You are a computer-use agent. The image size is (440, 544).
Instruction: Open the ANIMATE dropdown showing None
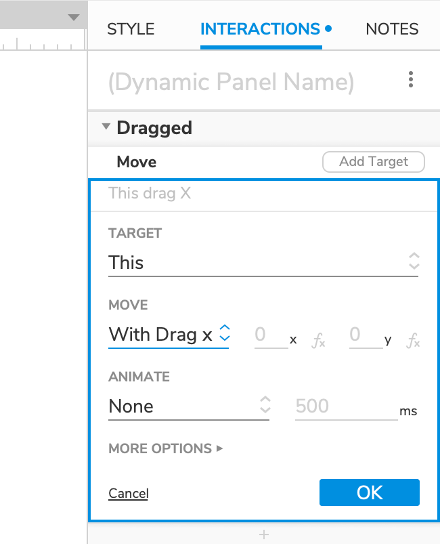pyautogui.click(x=189, y=406)
